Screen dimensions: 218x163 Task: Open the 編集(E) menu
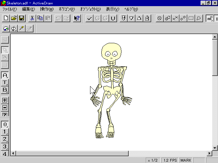click(x=29, y=9)
